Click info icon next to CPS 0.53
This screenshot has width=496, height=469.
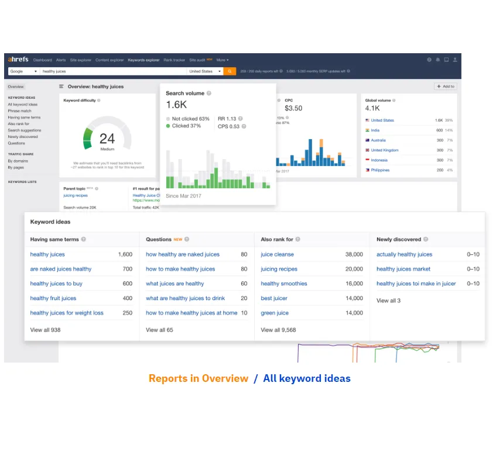(244, 126)
